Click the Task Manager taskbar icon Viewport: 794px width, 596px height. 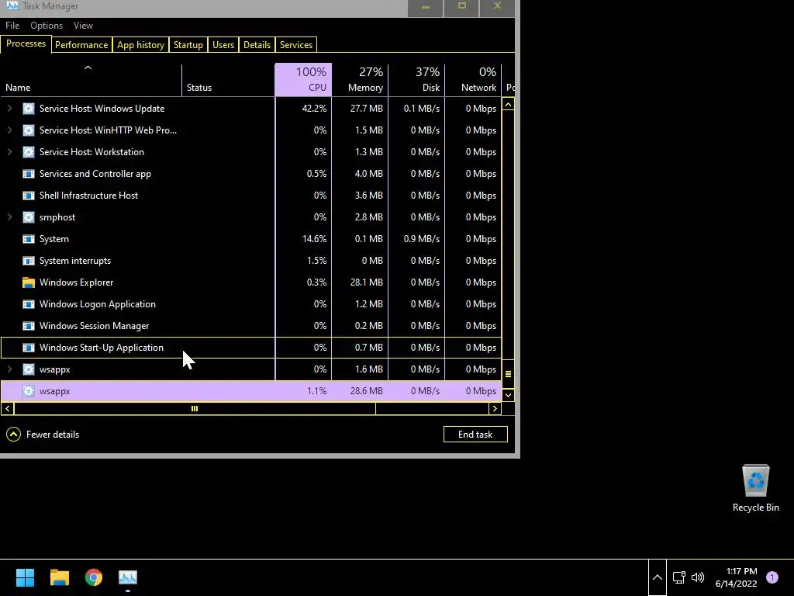[x=128, y=577]
